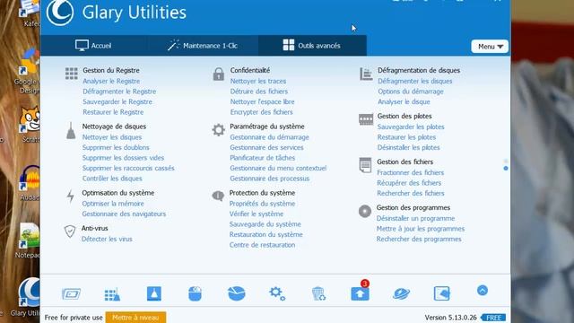Screen dimensions: 574x323
Task: Open registry cleaner icon in bottom toolbar
Action: 112,294
